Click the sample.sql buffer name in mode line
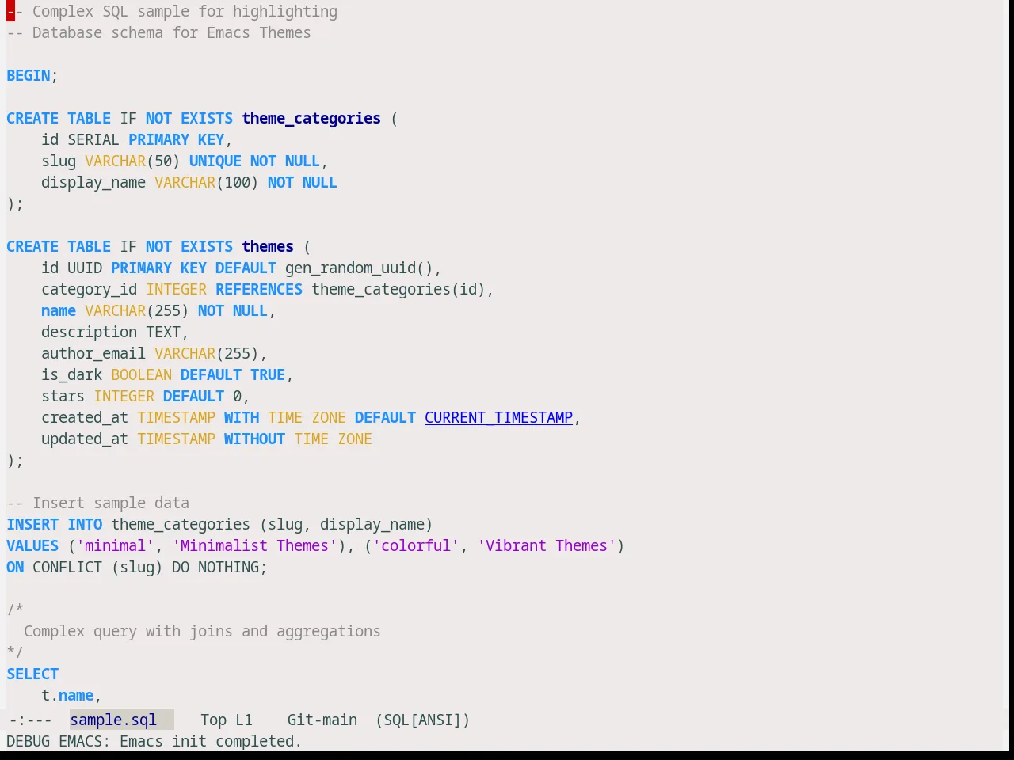The image size is (1014, 760). (113, 720)
